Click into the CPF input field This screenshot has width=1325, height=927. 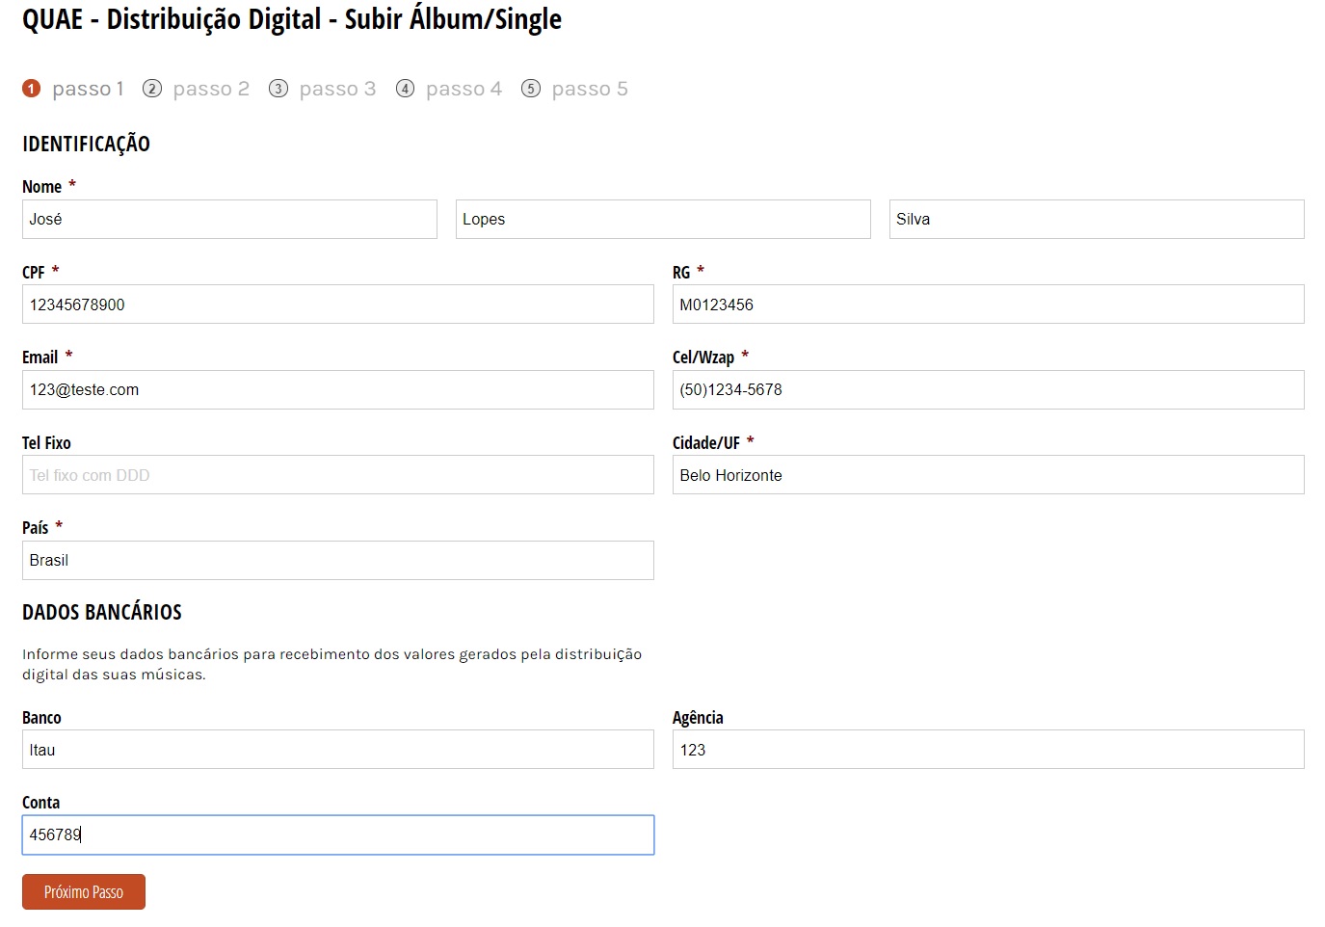337,305
